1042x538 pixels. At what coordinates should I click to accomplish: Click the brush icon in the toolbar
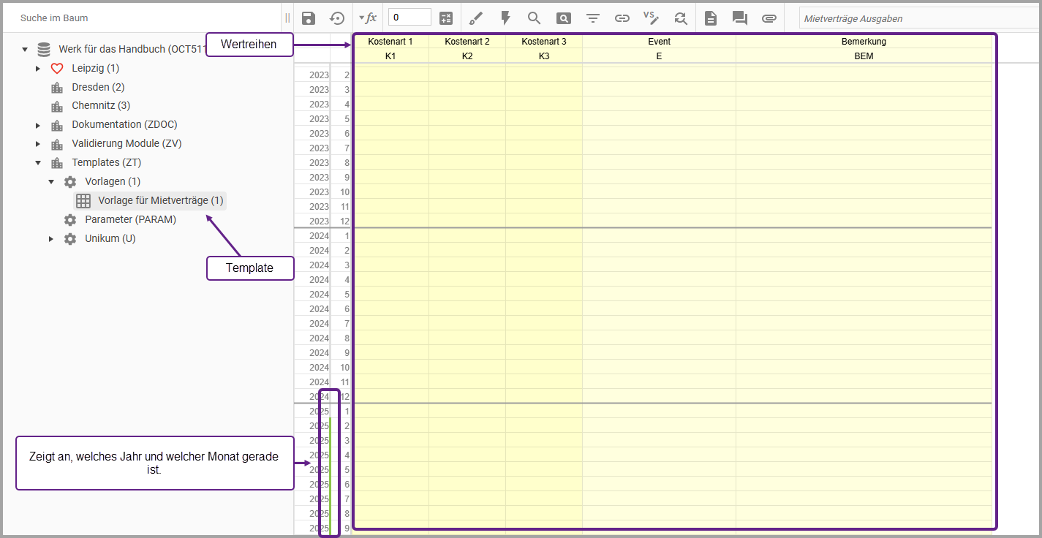(476, 18)
